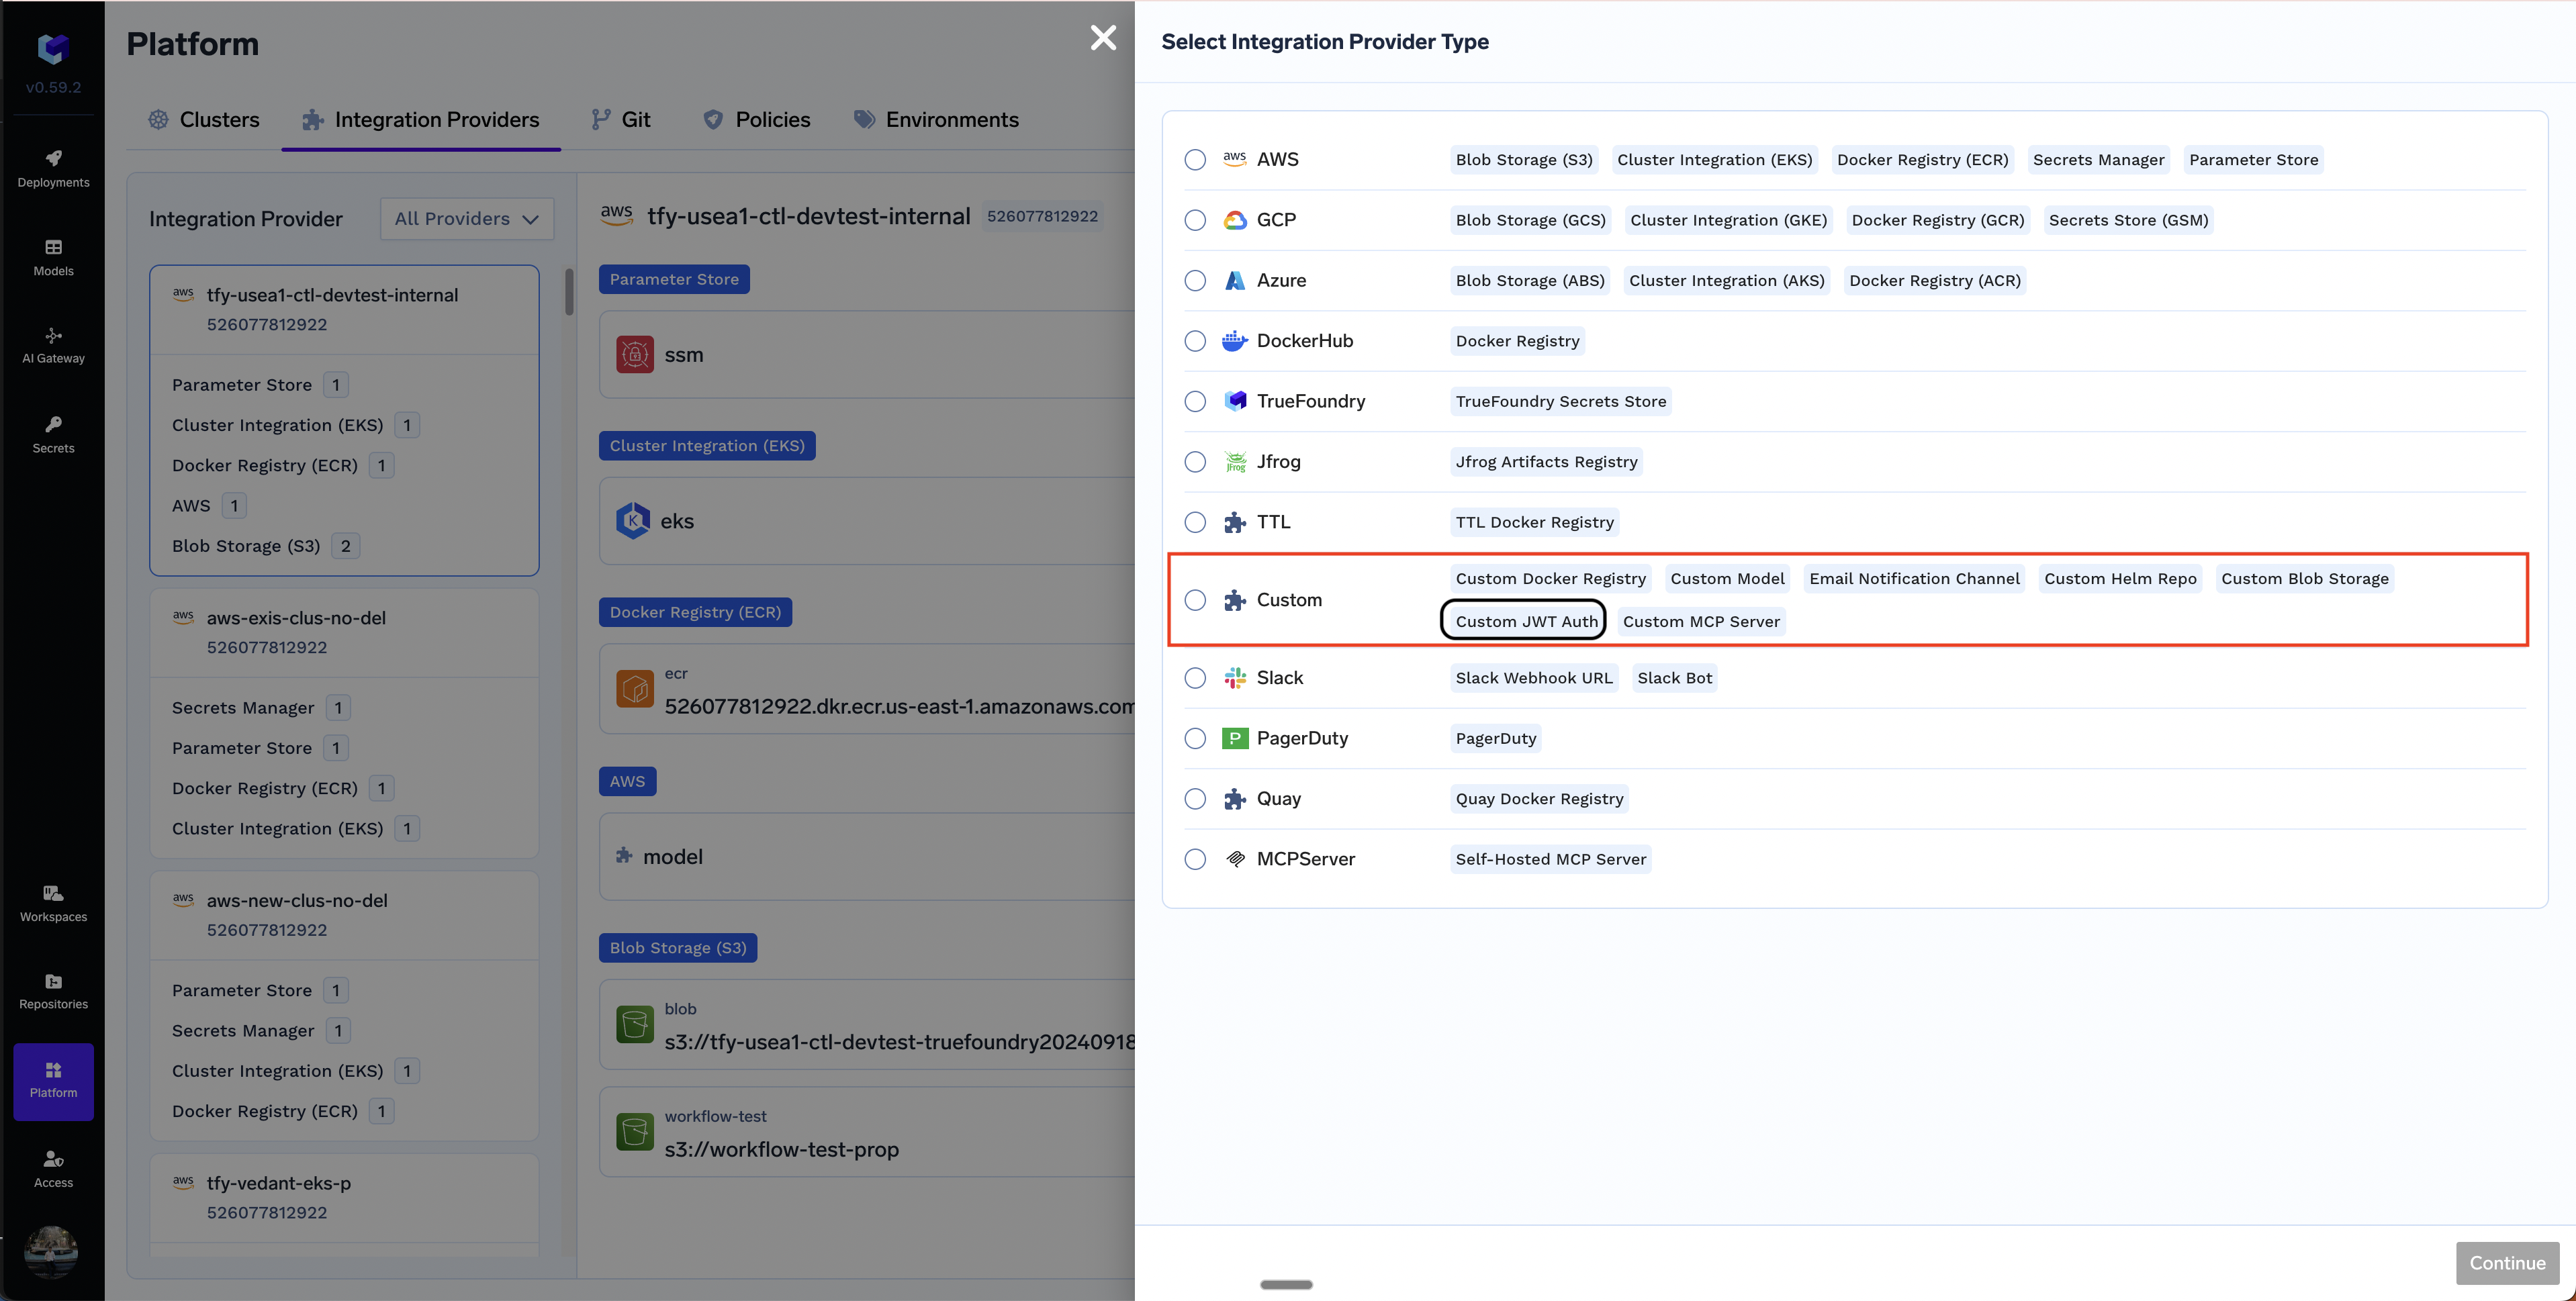Click the GCP cloud logo

[1235, 220]
